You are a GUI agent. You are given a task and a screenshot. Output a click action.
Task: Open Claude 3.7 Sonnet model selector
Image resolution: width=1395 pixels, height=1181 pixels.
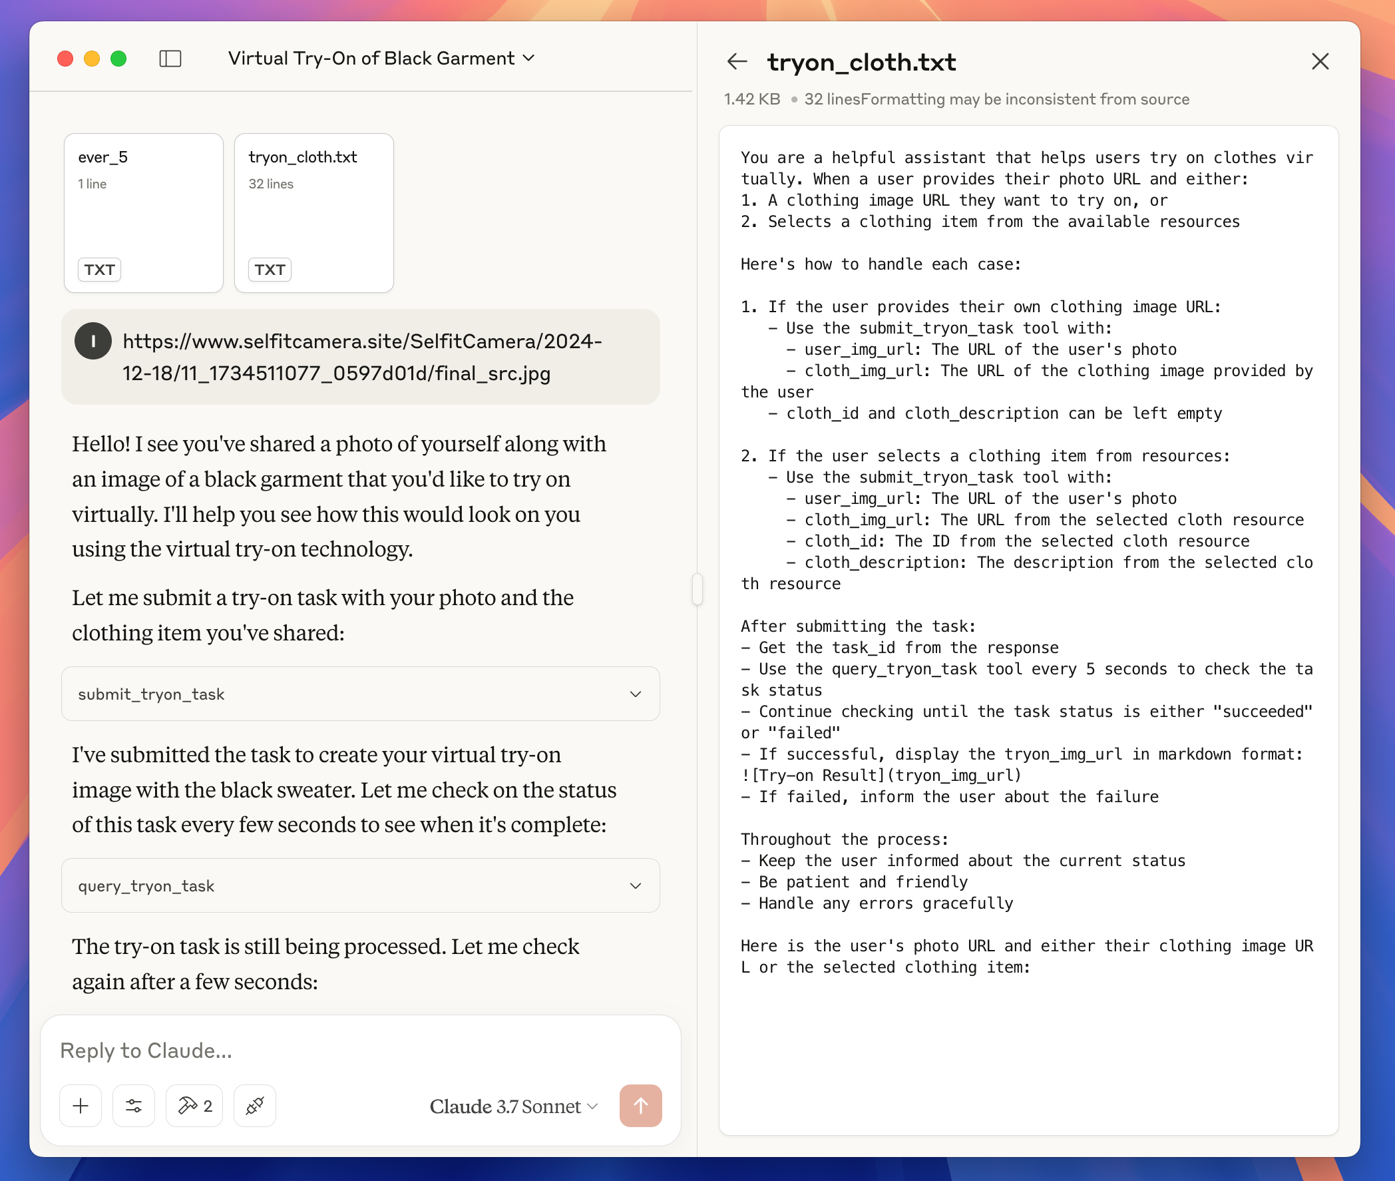(513, 1106)
